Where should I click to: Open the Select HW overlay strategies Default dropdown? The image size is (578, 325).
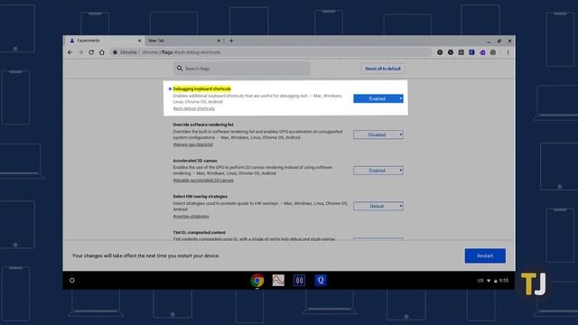[378, 207]
